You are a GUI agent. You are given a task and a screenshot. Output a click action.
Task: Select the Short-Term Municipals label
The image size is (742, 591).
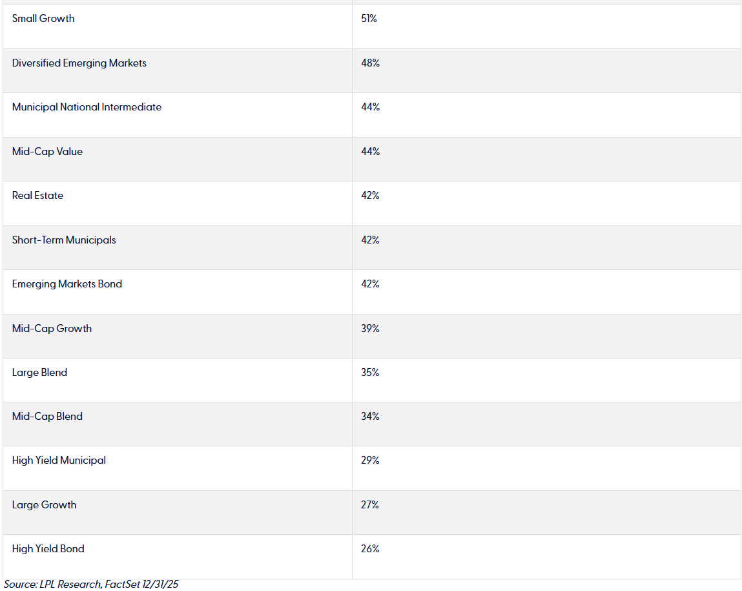[x=64, y=240]
